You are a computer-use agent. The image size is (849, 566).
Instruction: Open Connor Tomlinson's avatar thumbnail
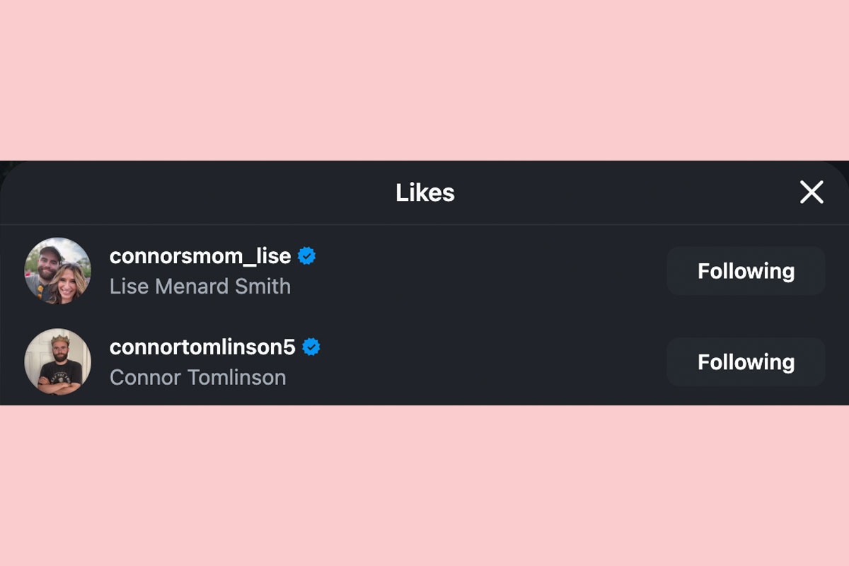(x=57, y=362)
